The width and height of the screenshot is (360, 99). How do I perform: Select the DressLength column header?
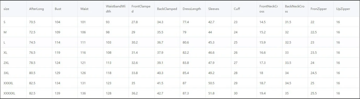tap(192, 9)
